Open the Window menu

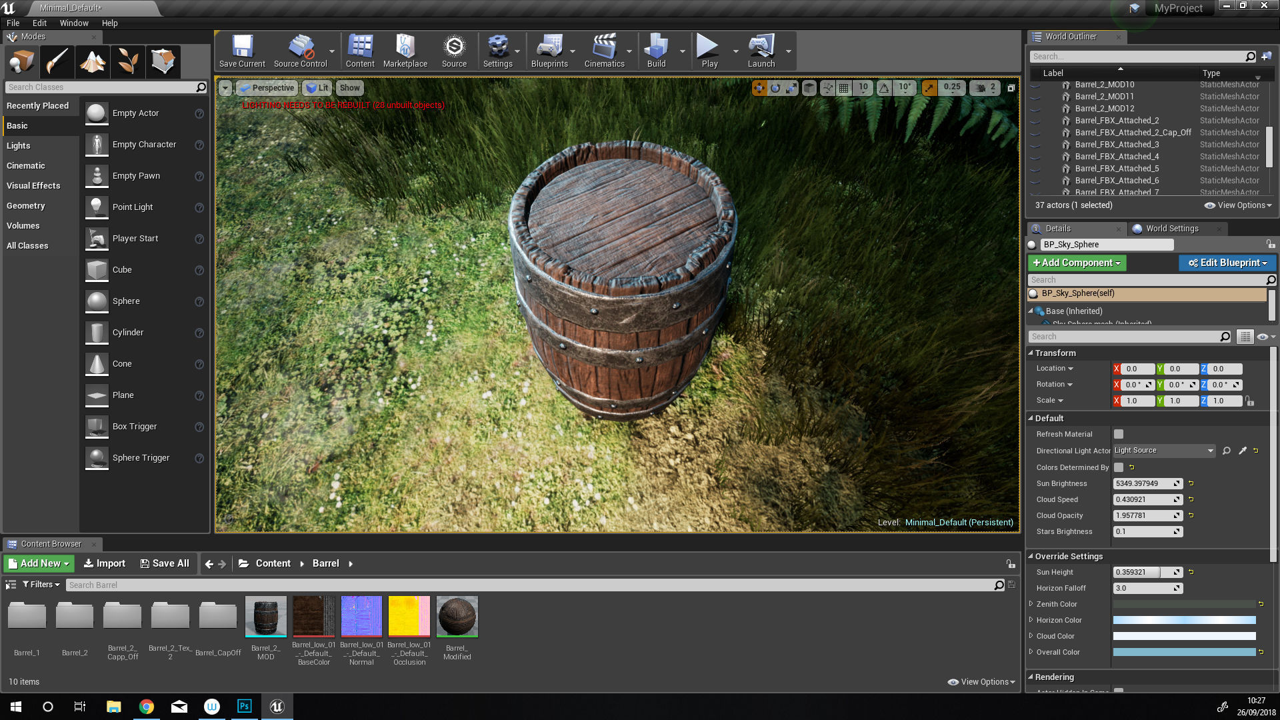pyautogui.click(x=74, y=23)
